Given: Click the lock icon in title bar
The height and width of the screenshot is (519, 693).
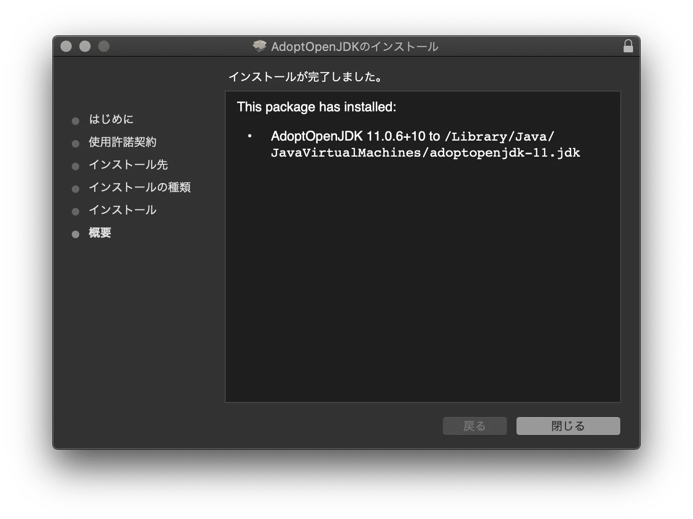Looking at the screenshot, I should [628, 46].
